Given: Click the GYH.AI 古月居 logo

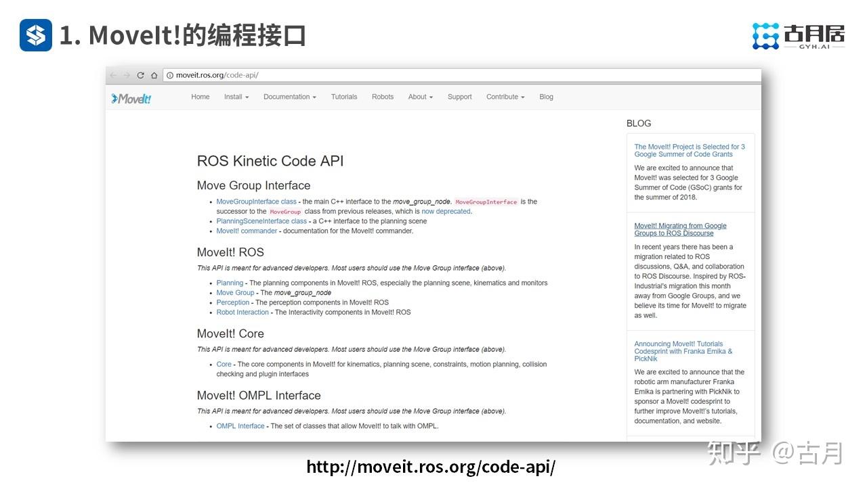Looking at the screenshot, I should click(797, 35).
